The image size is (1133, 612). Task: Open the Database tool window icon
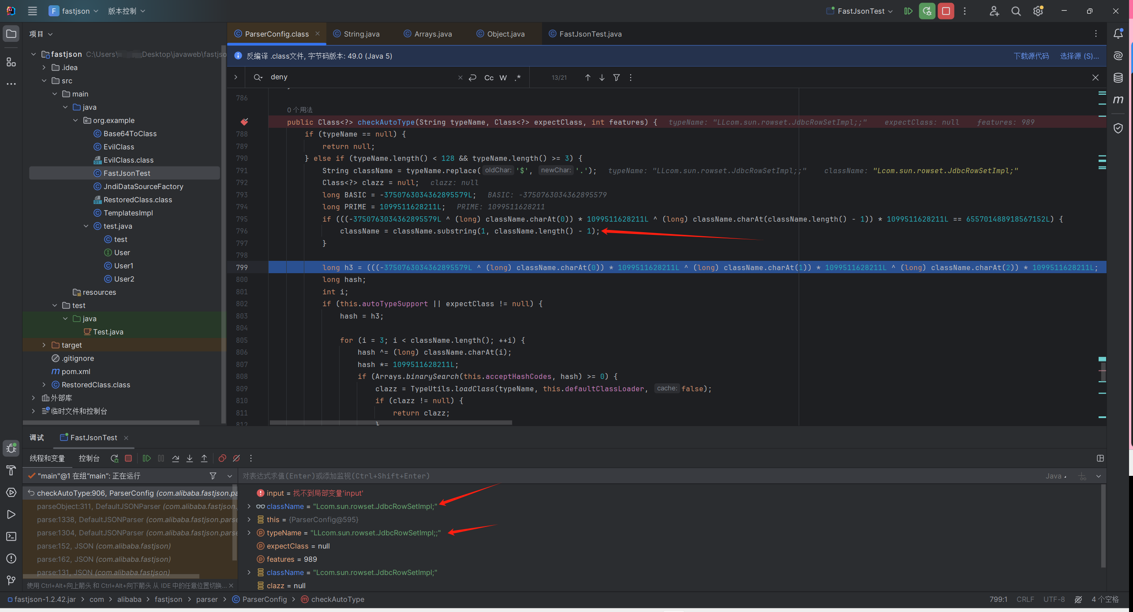coord(1118,78)
